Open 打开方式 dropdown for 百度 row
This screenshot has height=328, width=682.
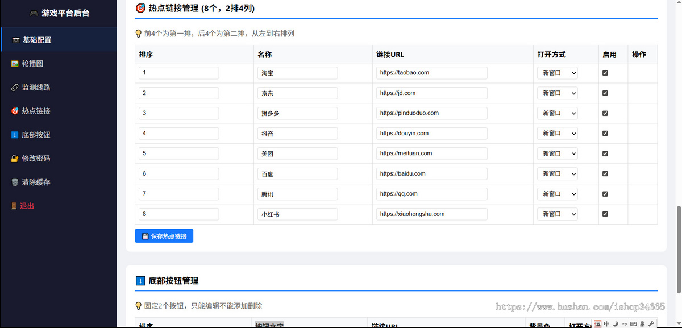(x=558, y=173)
